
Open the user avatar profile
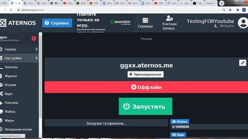pyautogui.click(x=243, y=23)
